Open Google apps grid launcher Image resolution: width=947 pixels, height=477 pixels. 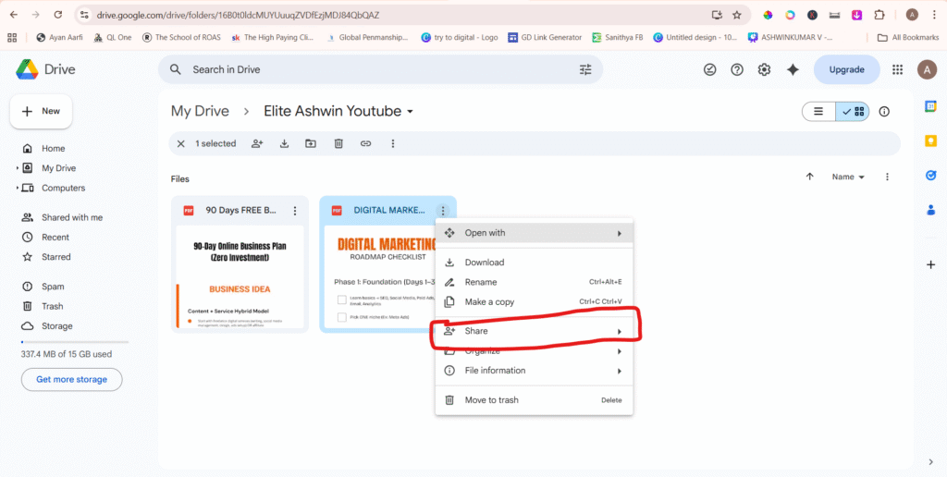[897, 69]
